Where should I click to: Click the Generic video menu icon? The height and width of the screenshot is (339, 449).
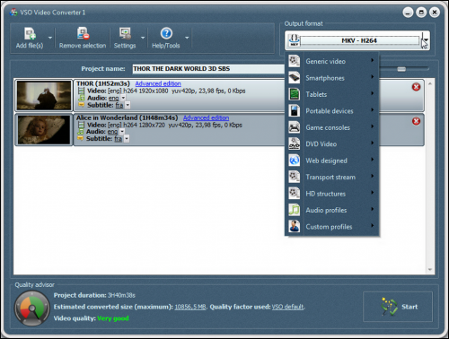click(295, 61)
